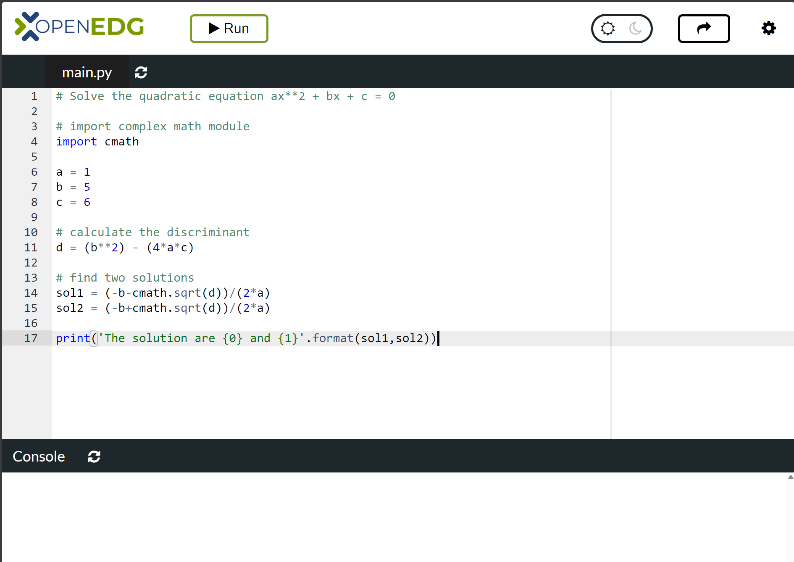794x562 pixels.
Task: Click on the discriminant formula line
Action: point(125,248)
